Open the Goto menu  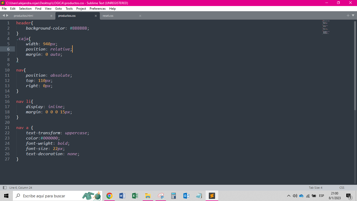pyautogui.click(x=59, y=9)
